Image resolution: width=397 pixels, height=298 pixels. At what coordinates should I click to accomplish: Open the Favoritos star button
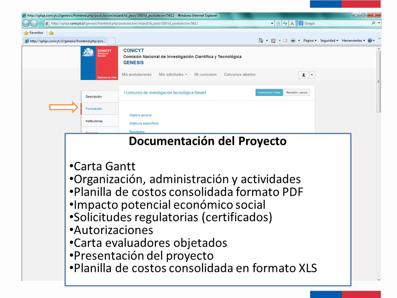pos(33,33)
